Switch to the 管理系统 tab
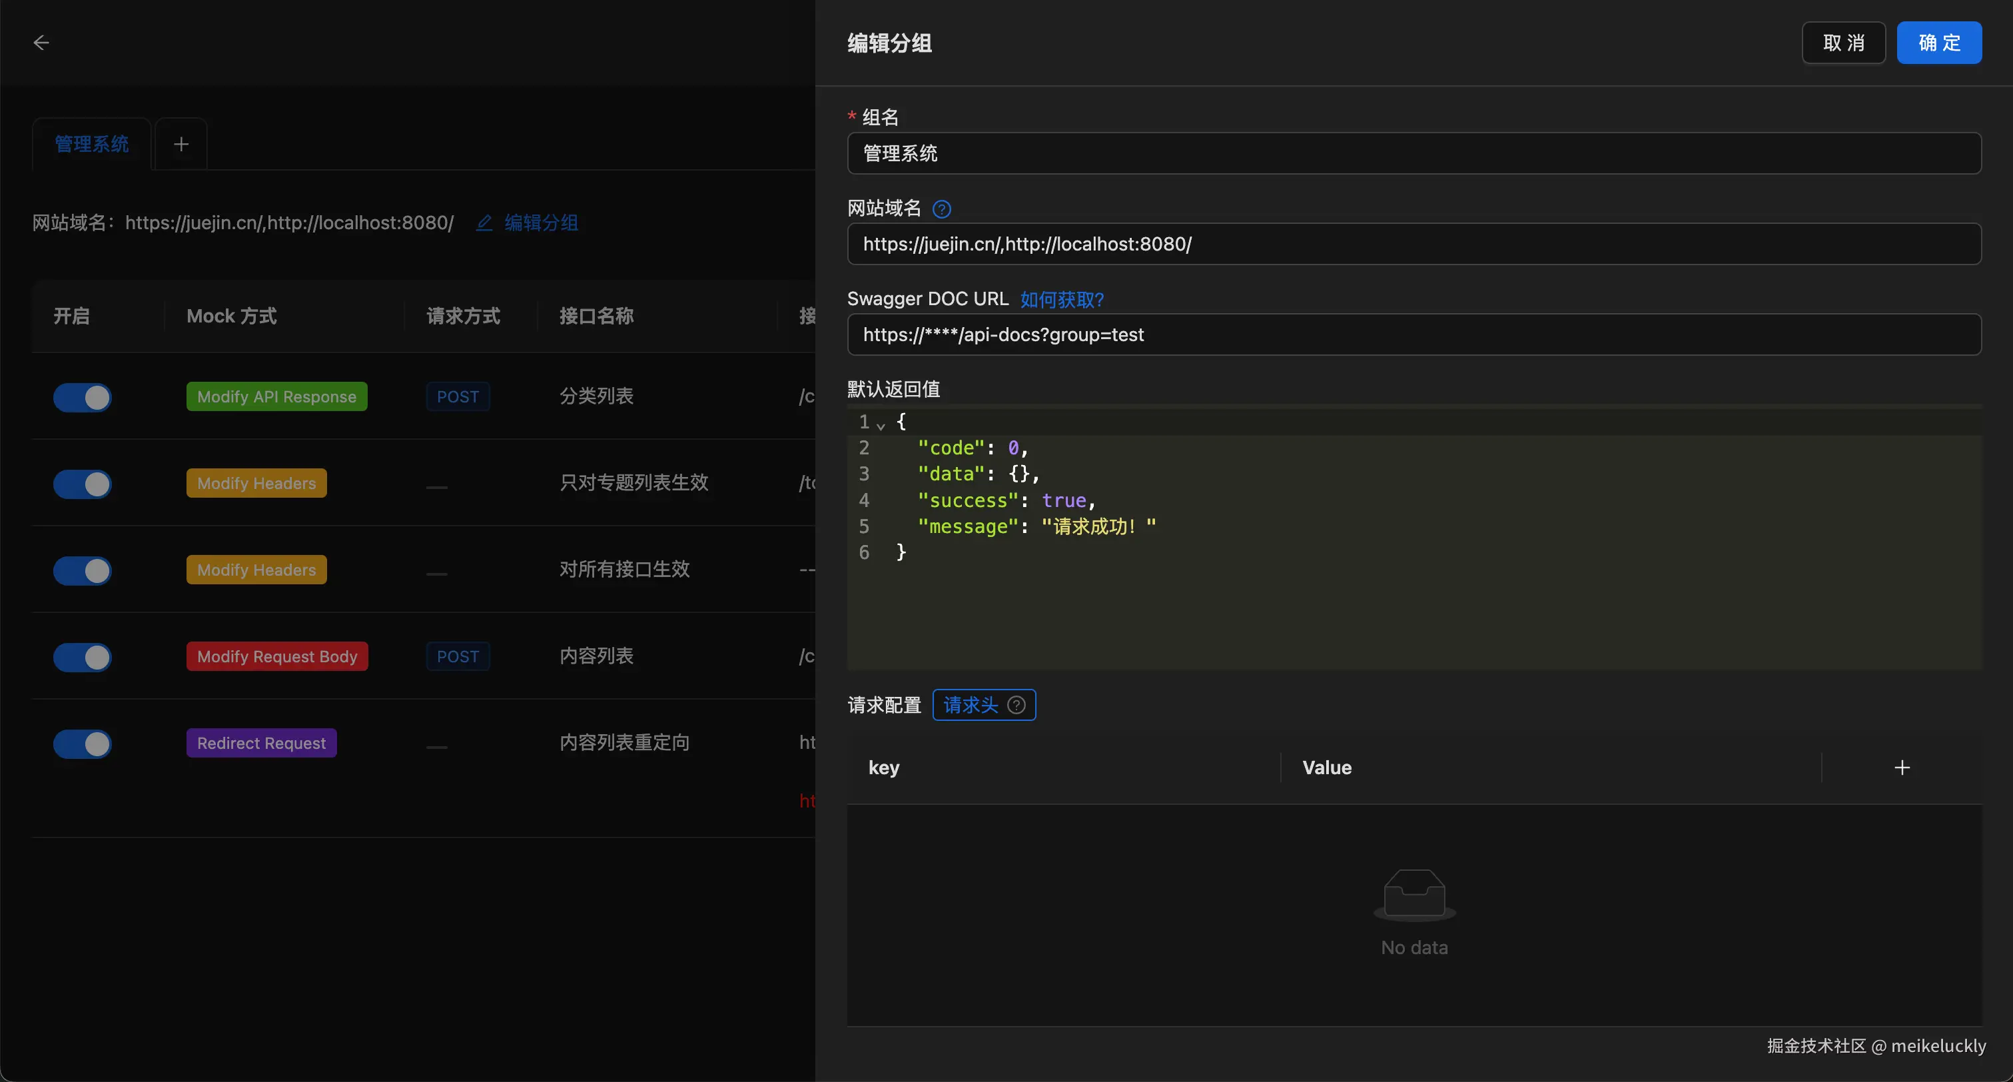 [91, 144]
